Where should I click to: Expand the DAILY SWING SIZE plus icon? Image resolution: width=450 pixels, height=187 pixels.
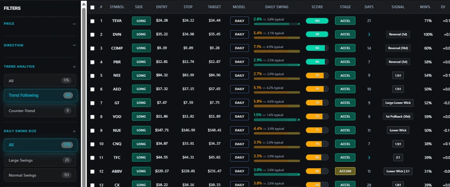[74, 131]
